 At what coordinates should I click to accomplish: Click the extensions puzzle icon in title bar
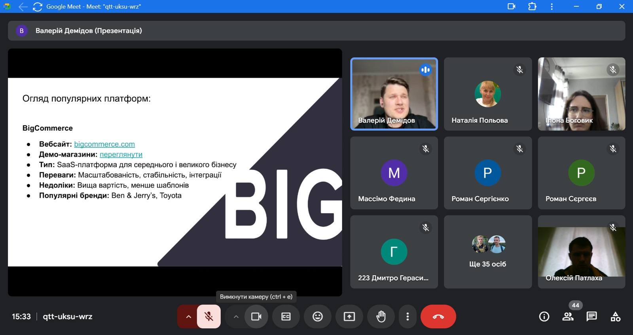coord(532,6)
